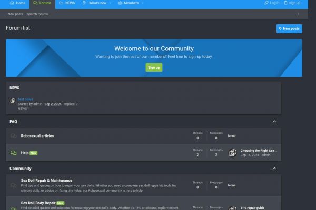The width and height of the screenshot is (316, 210).
Task: Open Robosexual articles forum
Action: 37,136
